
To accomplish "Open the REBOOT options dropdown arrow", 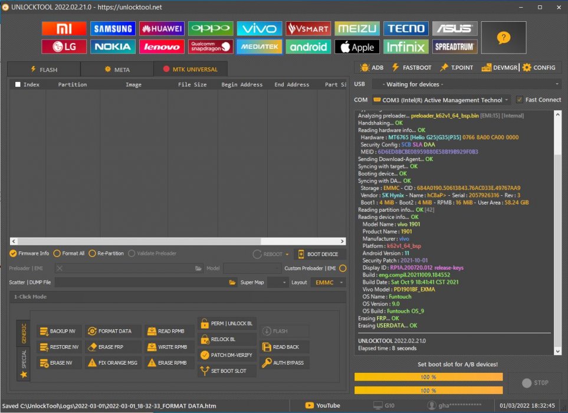I will pos(287,254).
